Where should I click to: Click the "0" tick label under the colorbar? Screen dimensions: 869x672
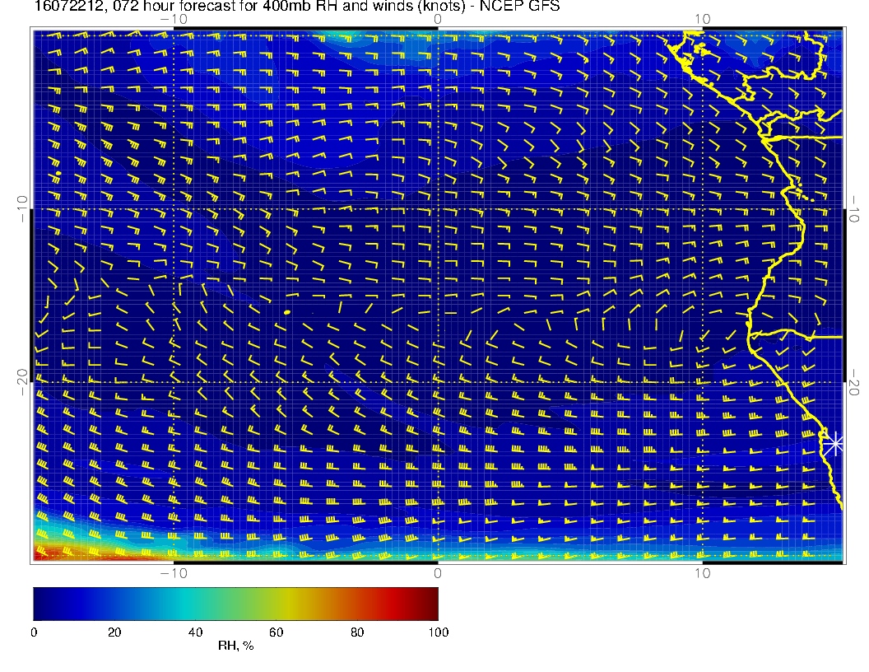[x=34, y=632]
